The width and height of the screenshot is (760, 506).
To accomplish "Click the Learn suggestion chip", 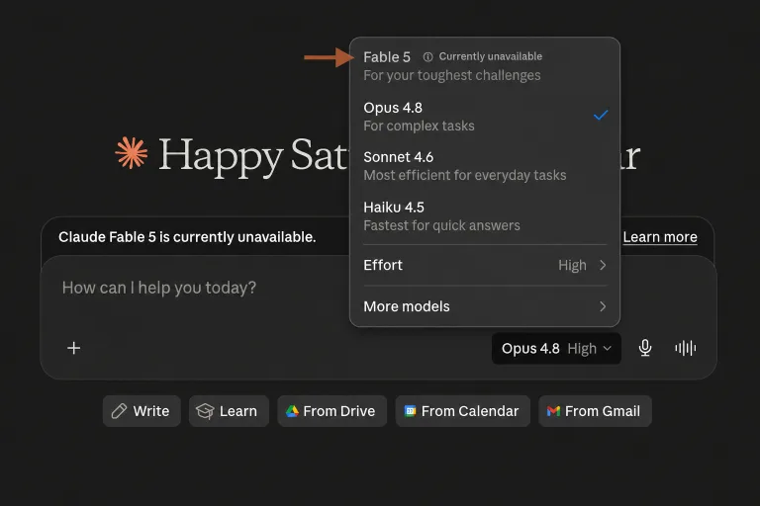I will pyautogui.click(x=229, y=411).
